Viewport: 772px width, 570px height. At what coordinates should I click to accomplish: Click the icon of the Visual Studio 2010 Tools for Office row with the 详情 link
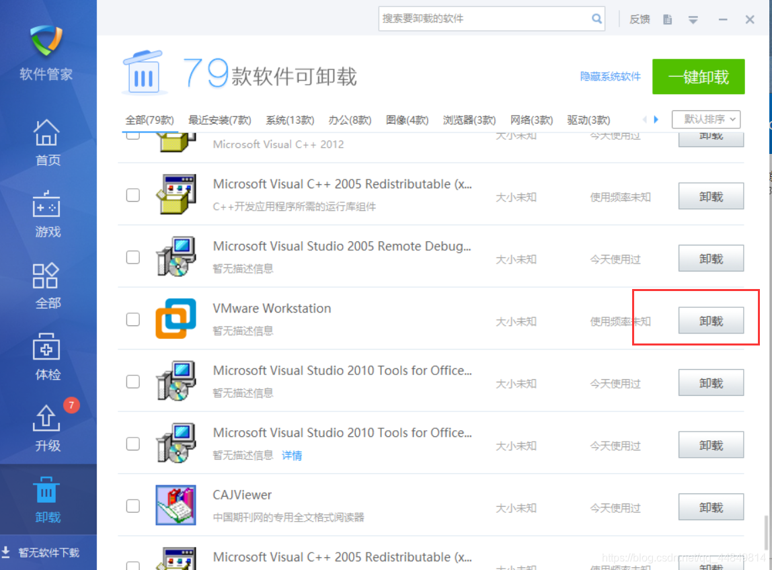[176, 443]
